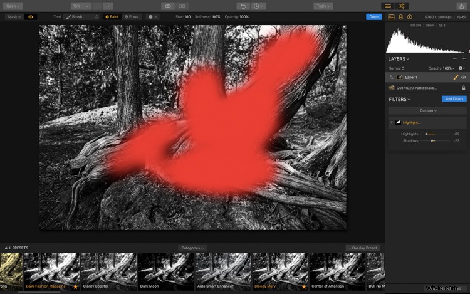The image size is (470, 294).
Task: Click the Layer 1 mask thumbnail
Action: 400,77
